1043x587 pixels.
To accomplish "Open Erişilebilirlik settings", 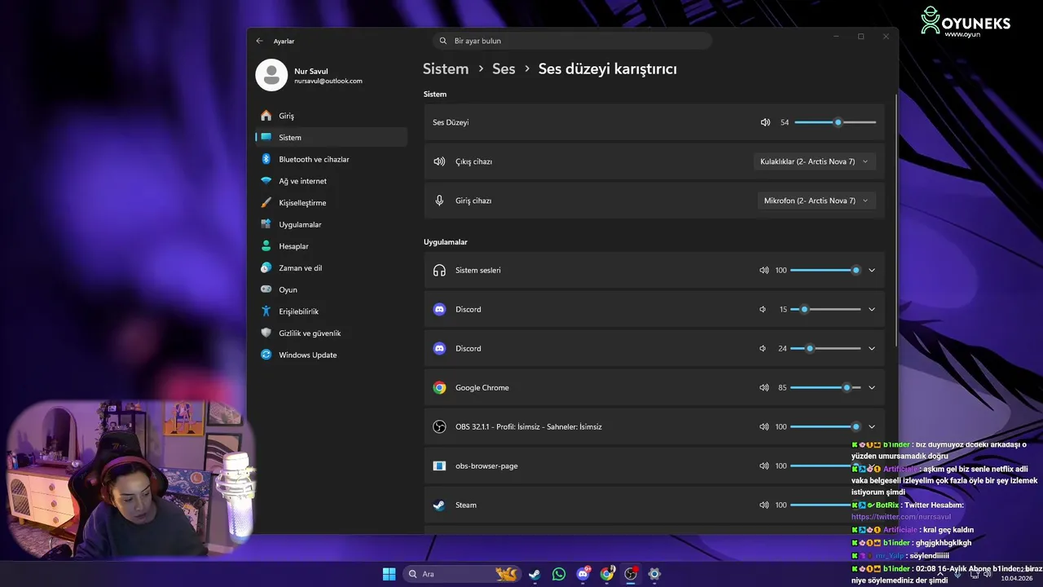I will point(332,311).
